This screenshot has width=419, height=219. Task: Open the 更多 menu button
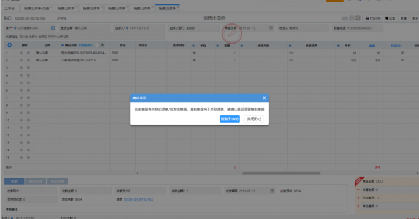415,18
